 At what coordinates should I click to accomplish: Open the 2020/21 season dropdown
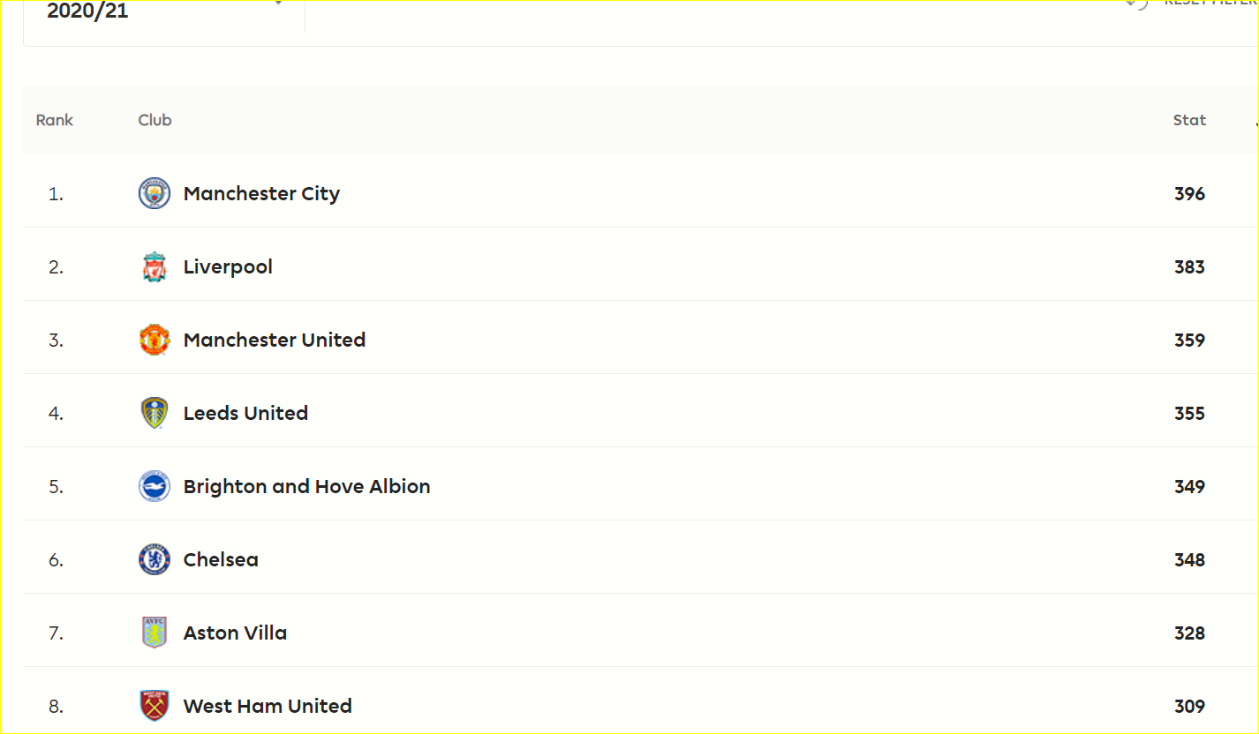(x=164, y=11)
